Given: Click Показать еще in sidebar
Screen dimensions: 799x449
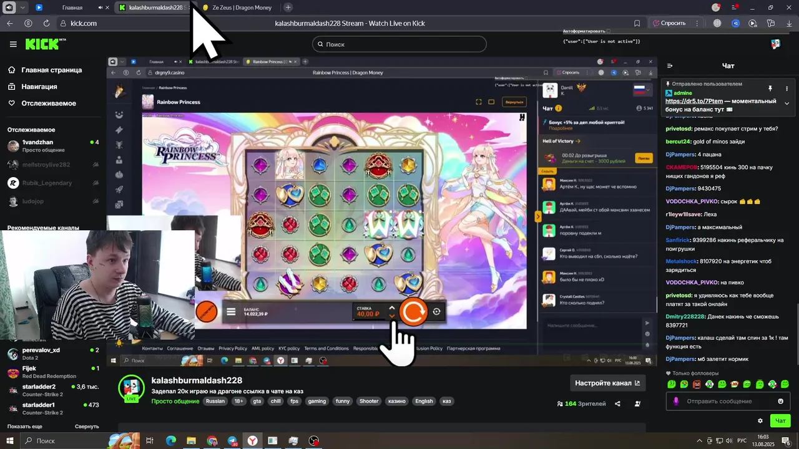Looking at the screenshot, I should pyautogui.click(x=25, y=427).
